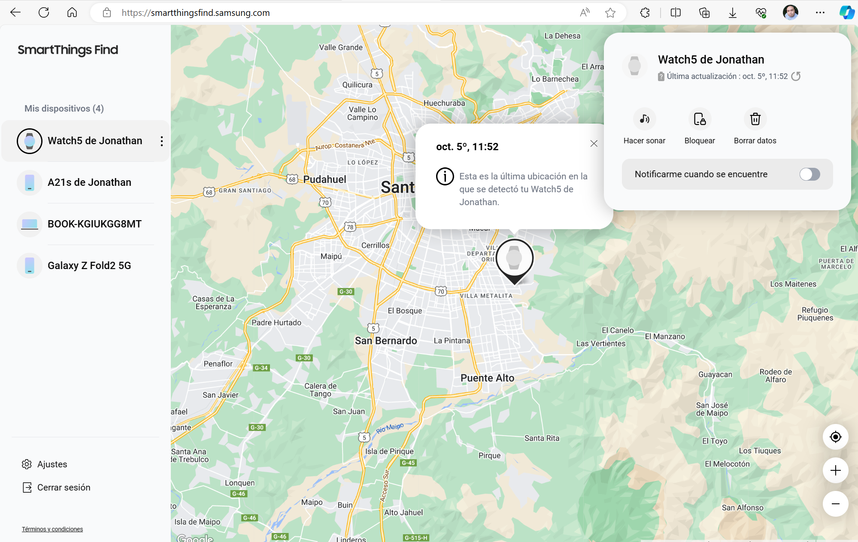Open the Read Aloud icon in address bar

[585, 13]
